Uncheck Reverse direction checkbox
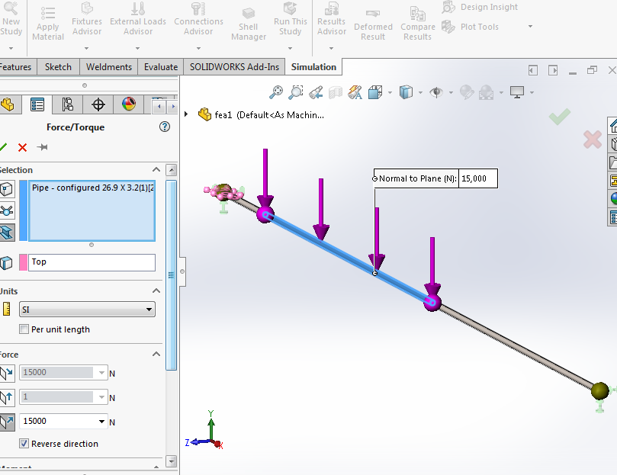This screenshot has height=475, width=617. (x=24, y=444)
